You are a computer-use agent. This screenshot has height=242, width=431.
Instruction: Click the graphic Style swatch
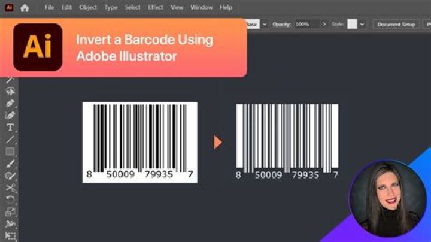pyautogui.click(x=352, y=24)
